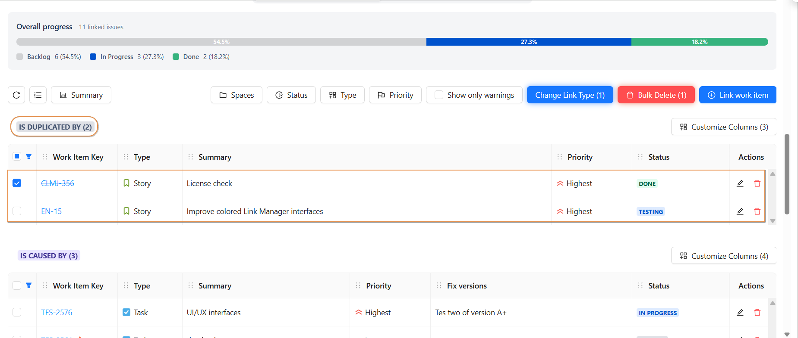Collapse the IS DUPLICATED BY (2) group
This screenshot has width=798, height=338.
[55, 127]
